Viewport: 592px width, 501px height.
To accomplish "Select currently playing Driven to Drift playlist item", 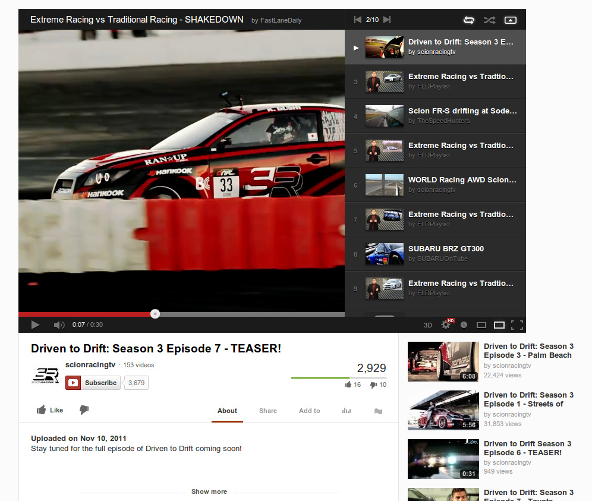I will (435, 47).
